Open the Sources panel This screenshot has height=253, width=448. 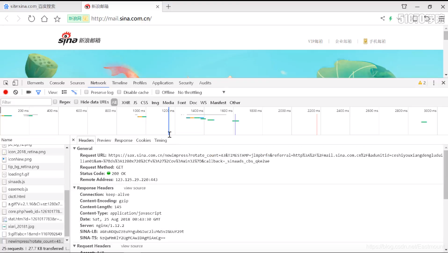(77, 83)
